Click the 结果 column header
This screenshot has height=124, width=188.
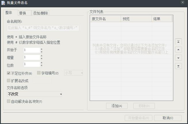click(162, 19)
